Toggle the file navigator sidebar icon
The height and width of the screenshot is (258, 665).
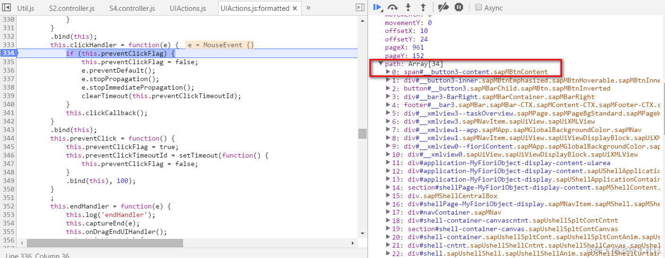7,8
